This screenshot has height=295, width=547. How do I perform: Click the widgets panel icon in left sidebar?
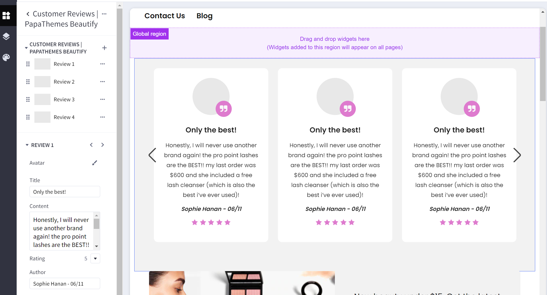pyautogui.click(x=6, y=15)
